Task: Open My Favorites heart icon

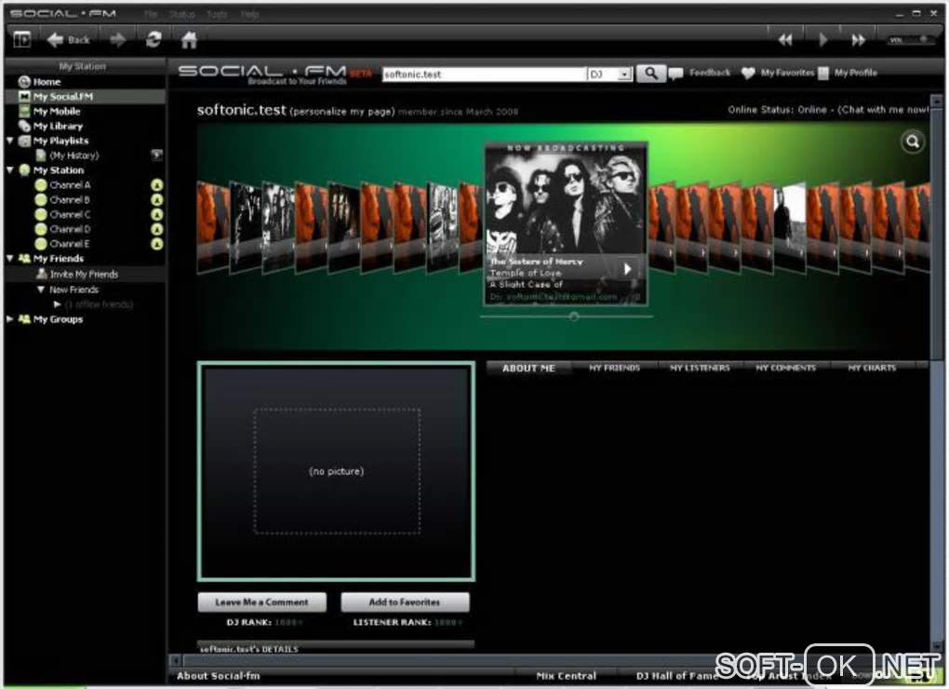Action: pyautogui.click(x=748, y=74)
